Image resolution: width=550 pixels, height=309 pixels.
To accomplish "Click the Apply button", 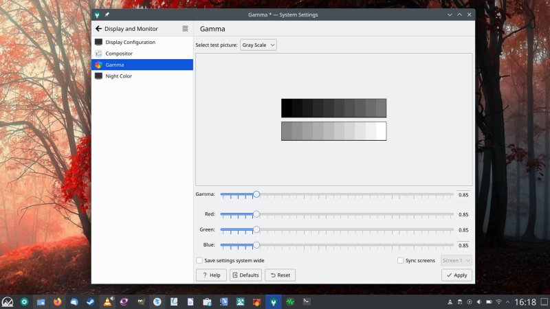I will tap(456, 275).
